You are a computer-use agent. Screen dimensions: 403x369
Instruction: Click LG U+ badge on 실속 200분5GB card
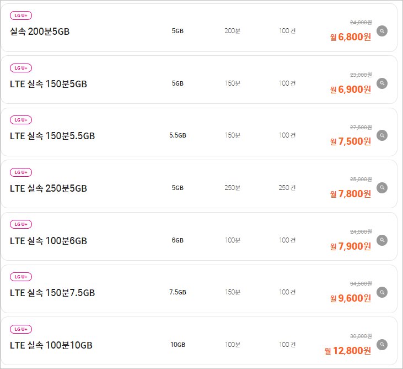(21, 15)
